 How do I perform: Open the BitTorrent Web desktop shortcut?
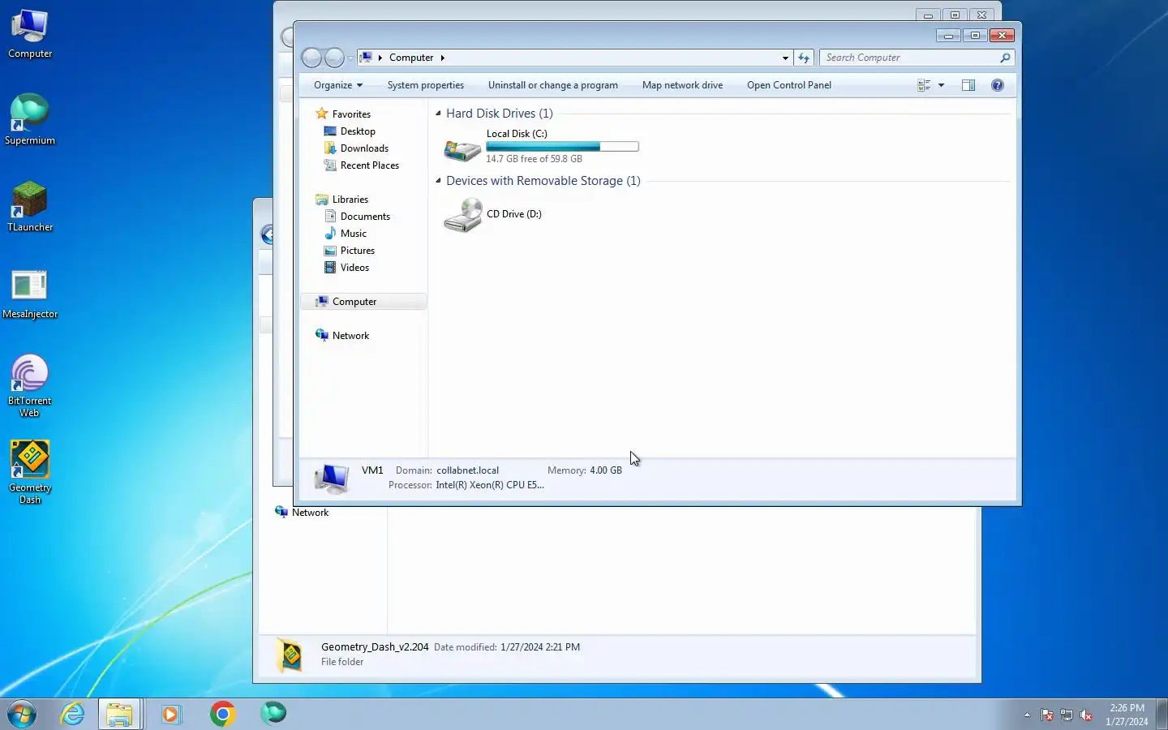coord(30,385)
